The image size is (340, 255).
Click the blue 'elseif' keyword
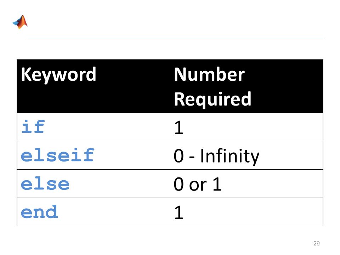(58, 155)
